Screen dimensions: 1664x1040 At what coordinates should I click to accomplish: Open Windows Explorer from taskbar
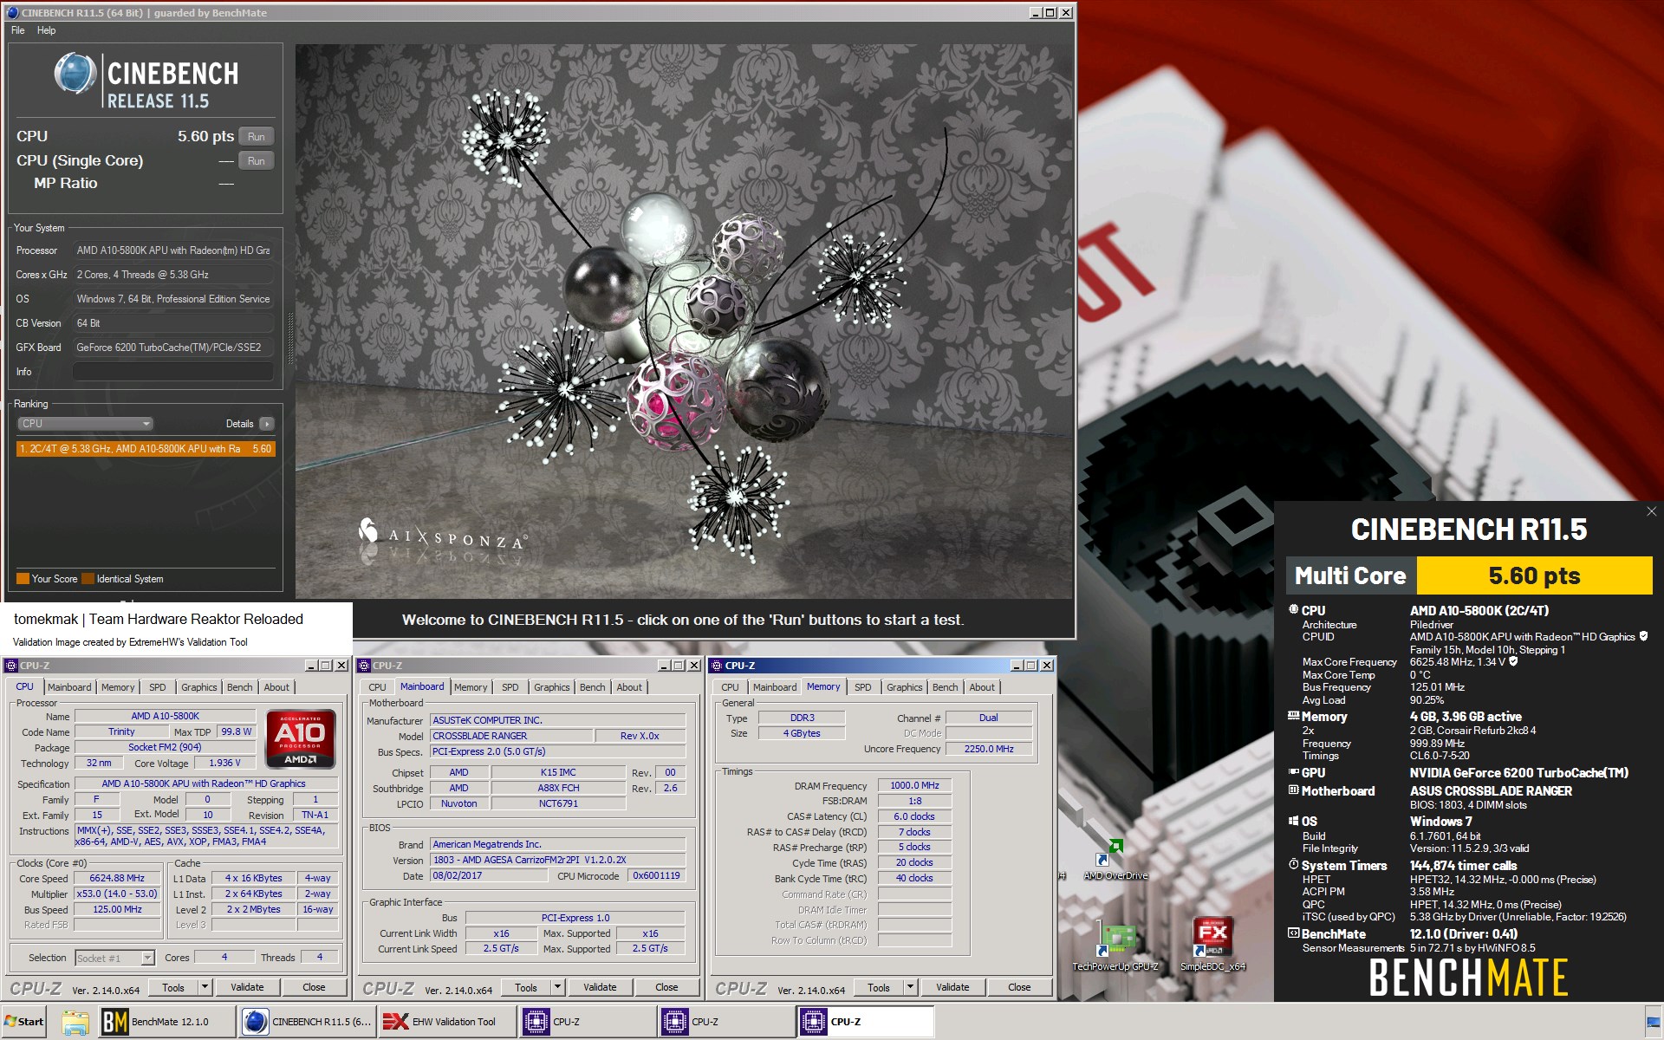point(75,1023)
